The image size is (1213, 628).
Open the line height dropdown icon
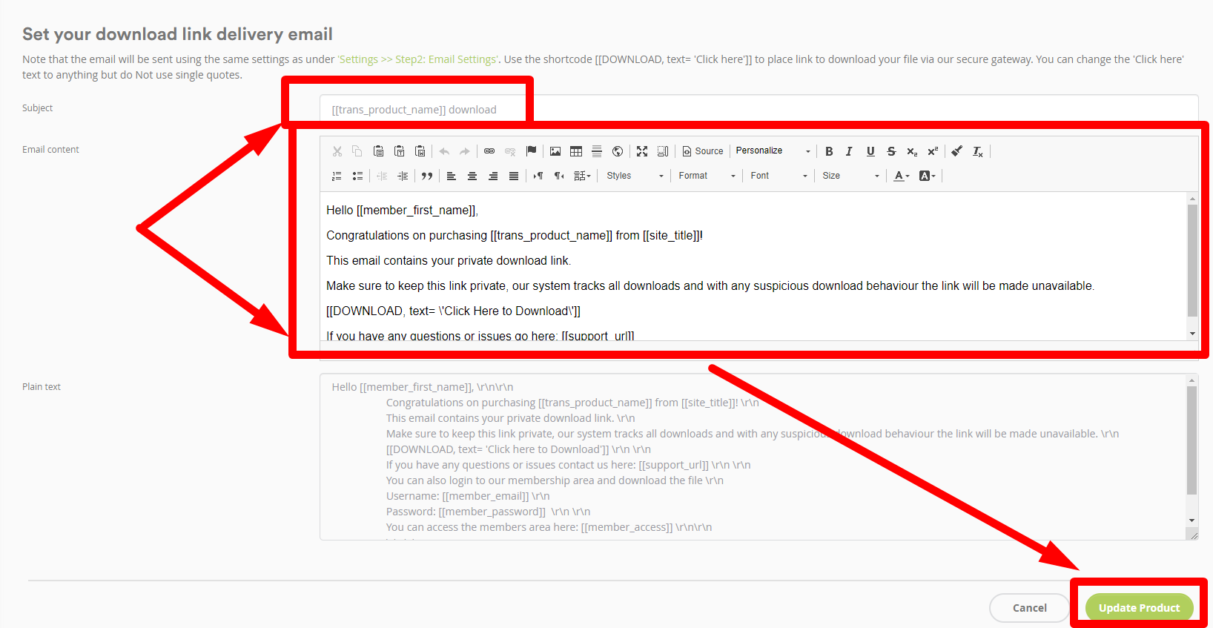583,176
